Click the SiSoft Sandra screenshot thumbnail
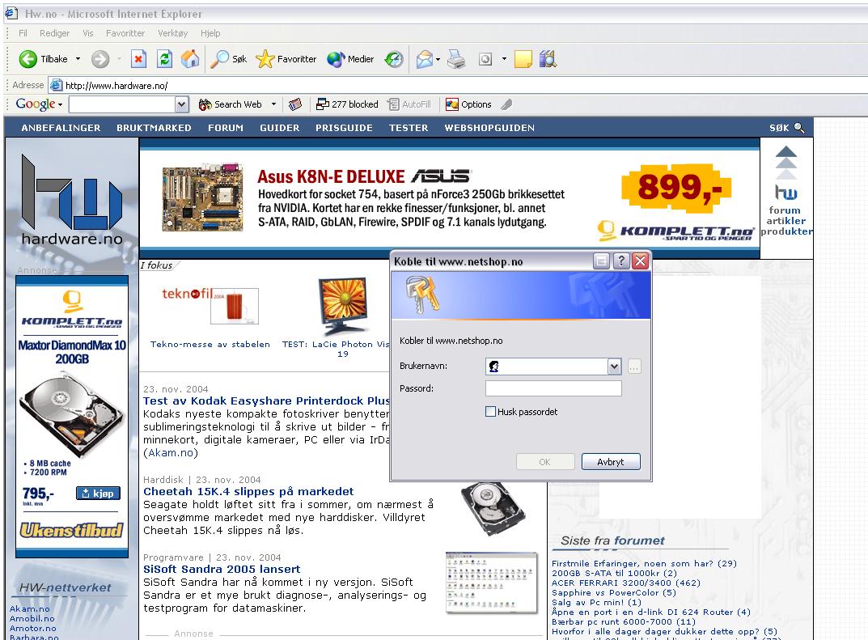The image size is (868, 640). (492, 583)
